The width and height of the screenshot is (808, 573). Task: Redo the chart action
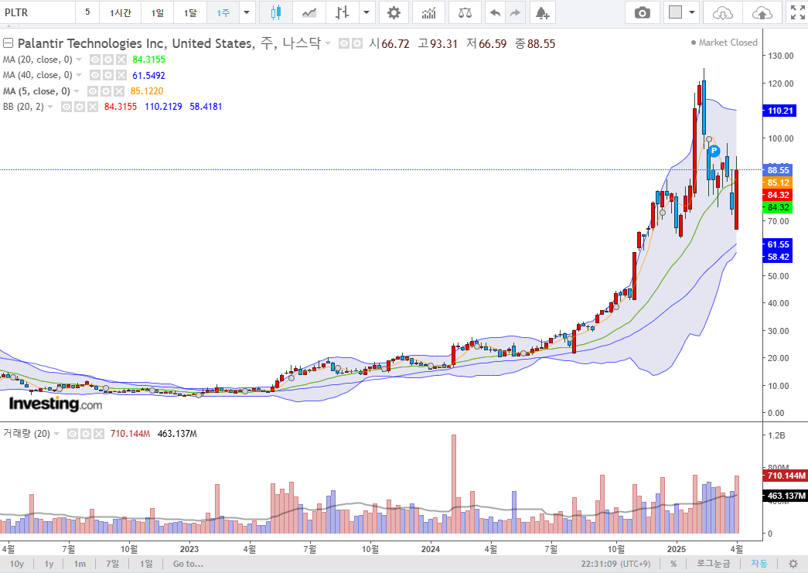pos(515,12)
